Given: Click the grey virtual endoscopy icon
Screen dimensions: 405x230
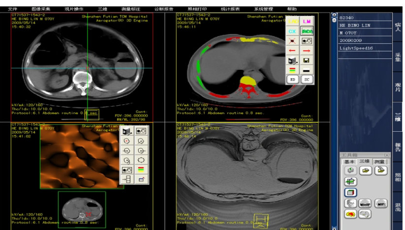Looking at the screenshot, I should (365, 214).
